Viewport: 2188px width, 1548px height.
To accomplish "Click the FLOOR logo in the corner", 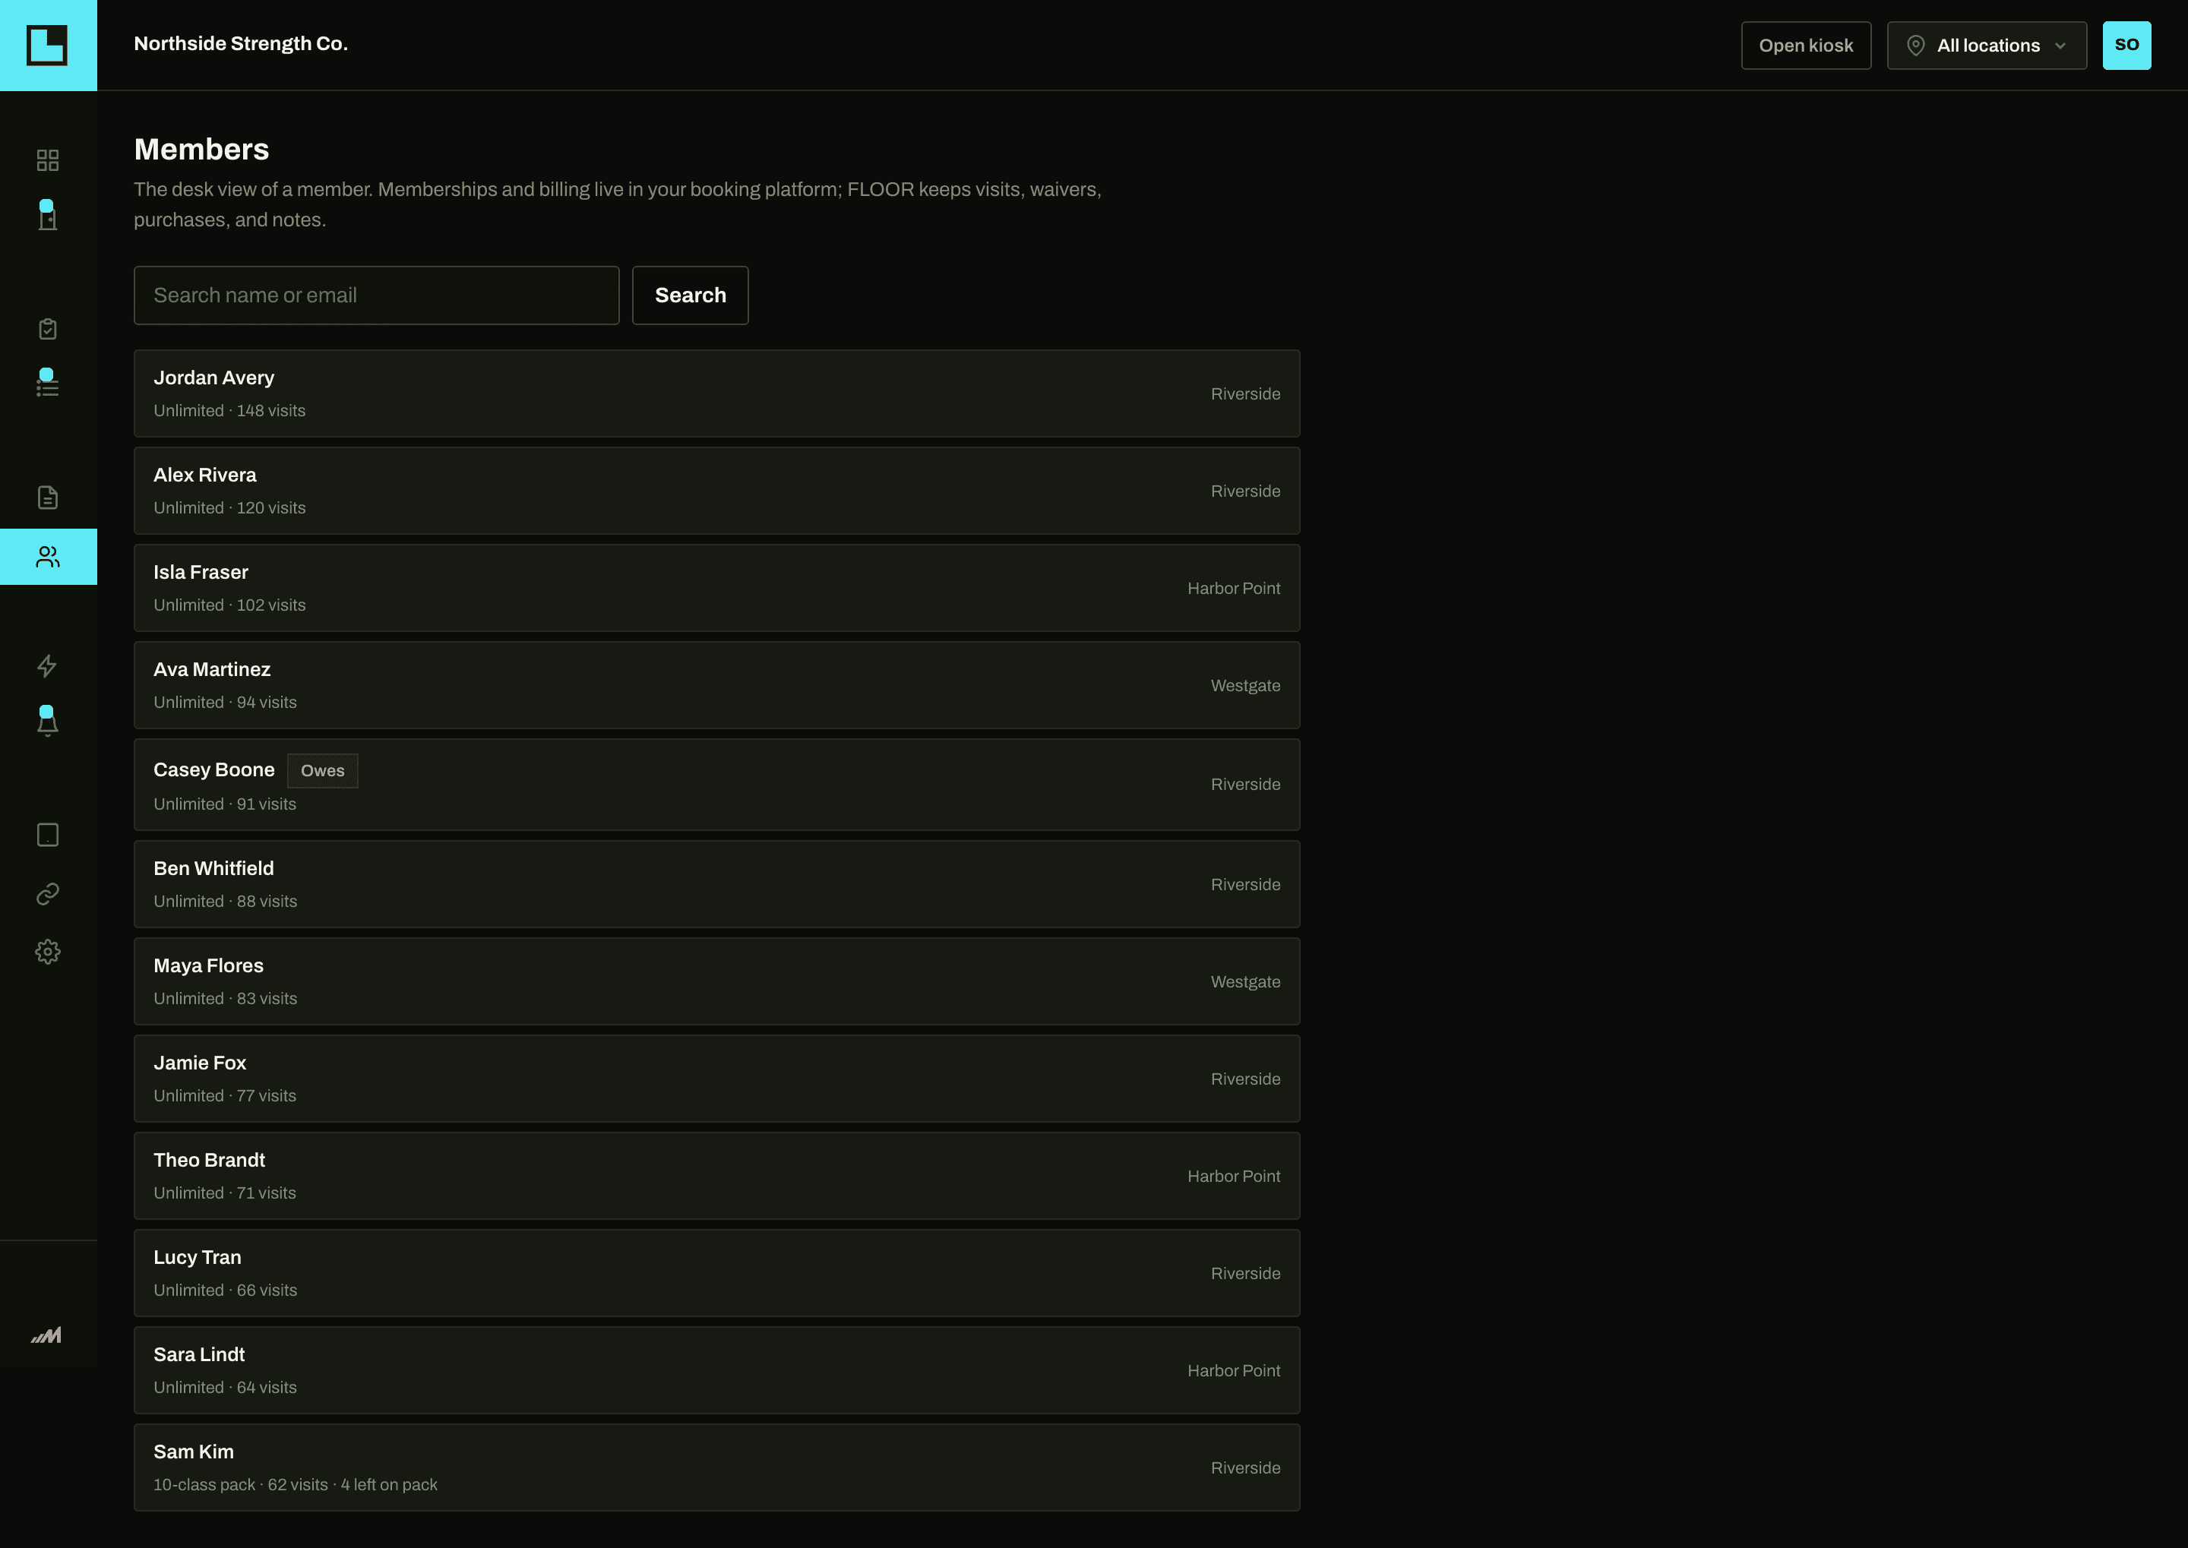I will tap(48, 45).
